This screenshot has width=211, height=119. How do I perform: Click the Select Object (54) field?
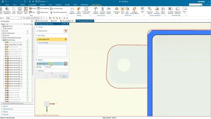(50, 39)
